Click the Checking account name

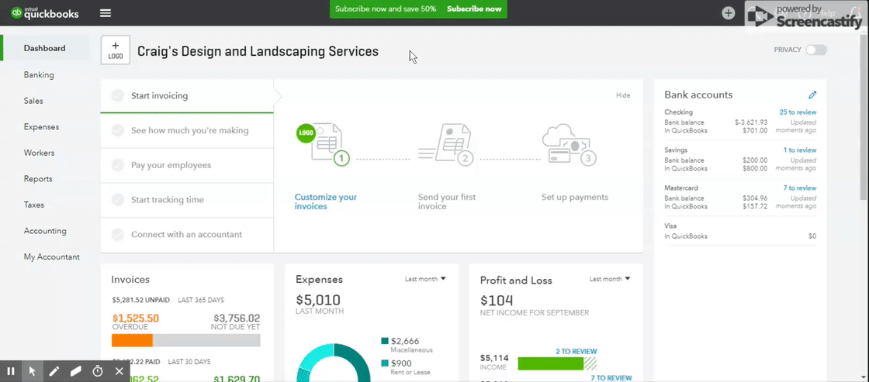click(678, 112)
